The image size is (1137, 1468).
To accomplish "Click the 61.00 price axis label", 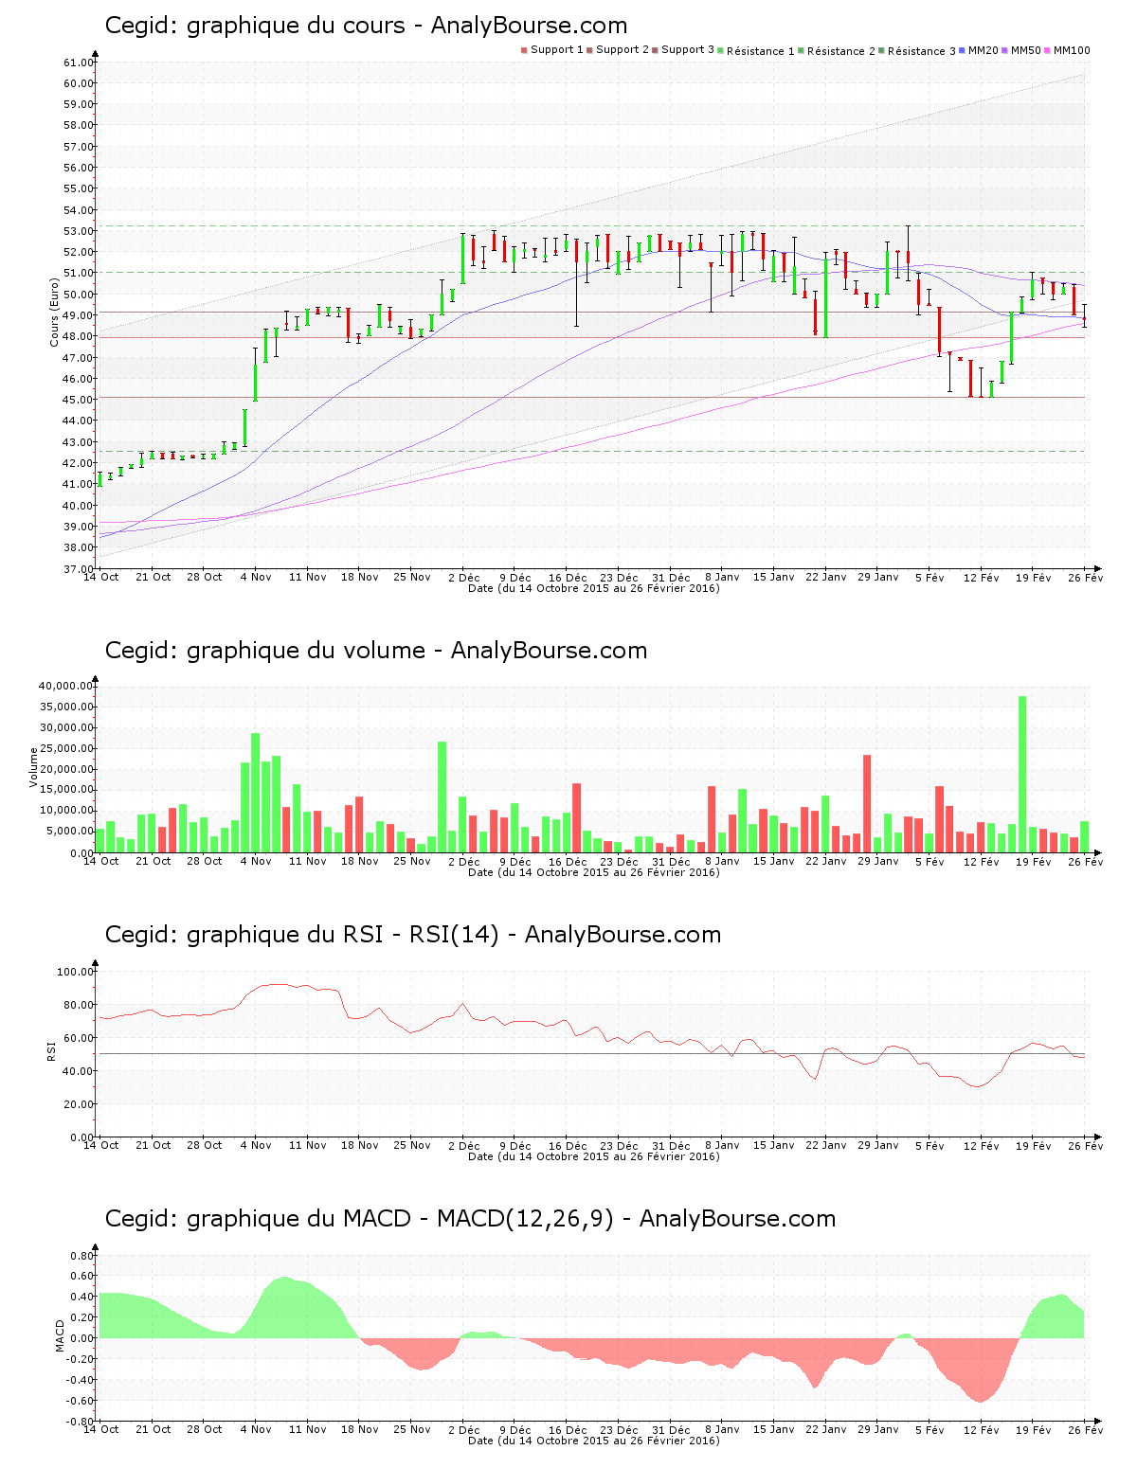I will (x=79, y=63).
